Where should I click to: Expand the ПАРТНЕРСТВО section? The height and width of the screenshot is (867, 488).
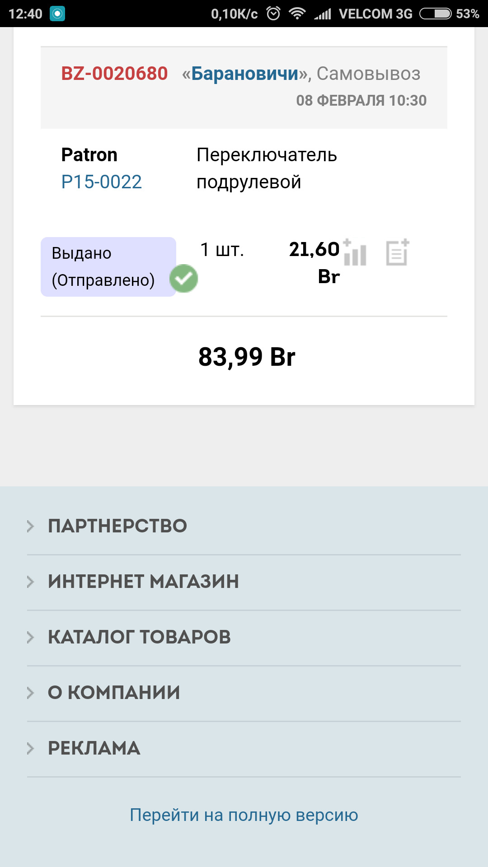(x=117, y=526)
